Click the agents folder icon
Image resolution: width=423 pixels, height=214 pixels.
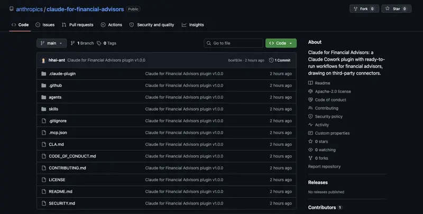[x=44, y=97]
